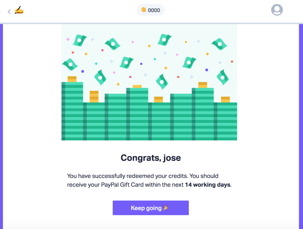This screenshot has height=229, width=303.
Task: Click the money celebration illustration
Action: pyautogui.click(x=149, y=82)
